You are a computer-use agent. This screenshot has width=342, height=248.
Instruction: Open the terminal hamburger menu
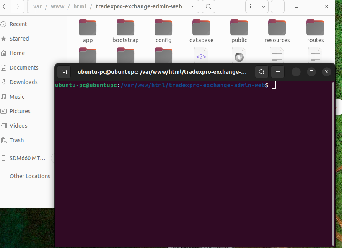click(x=278, y=72)
